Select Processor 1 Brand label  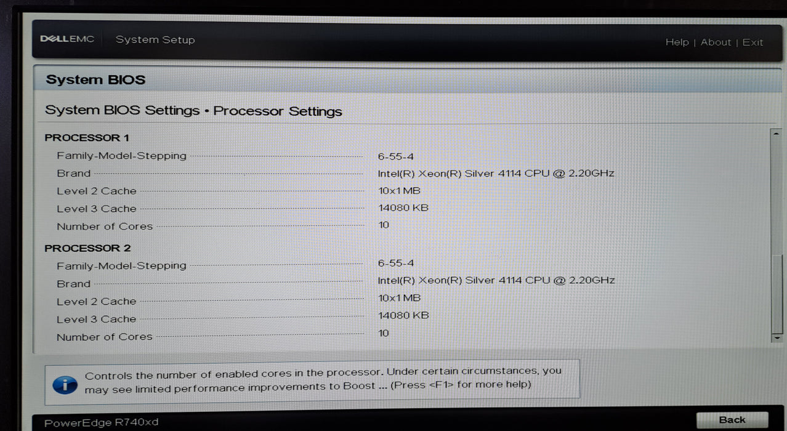(73, 174)
